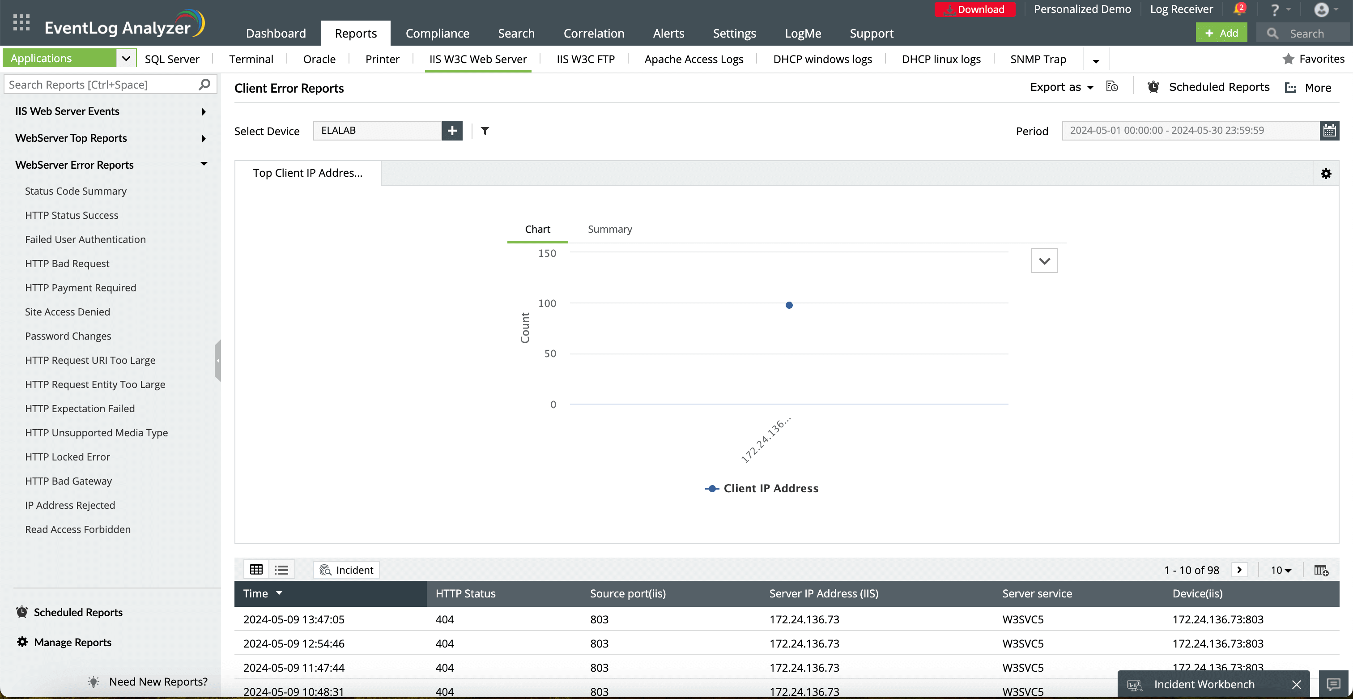Click the add device plus button
The width and height of the screenshot is (1353, 699).
[x=452, y=131]
